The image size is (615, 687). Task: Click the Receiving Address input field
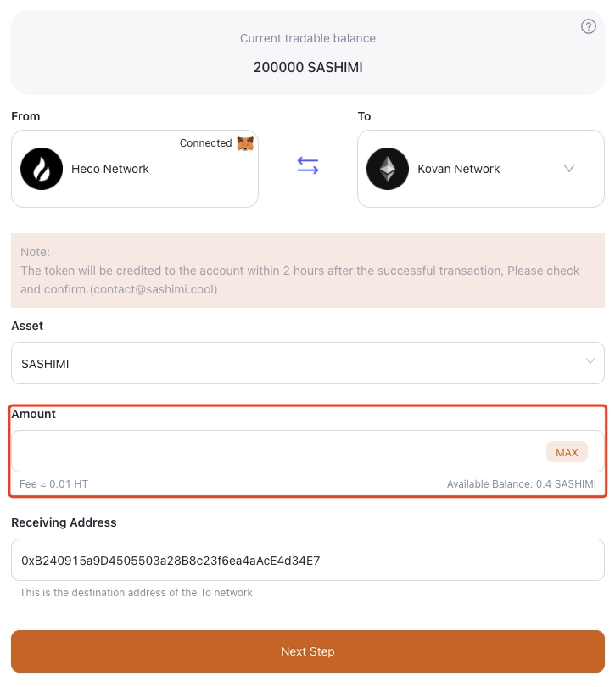[307, 560]
